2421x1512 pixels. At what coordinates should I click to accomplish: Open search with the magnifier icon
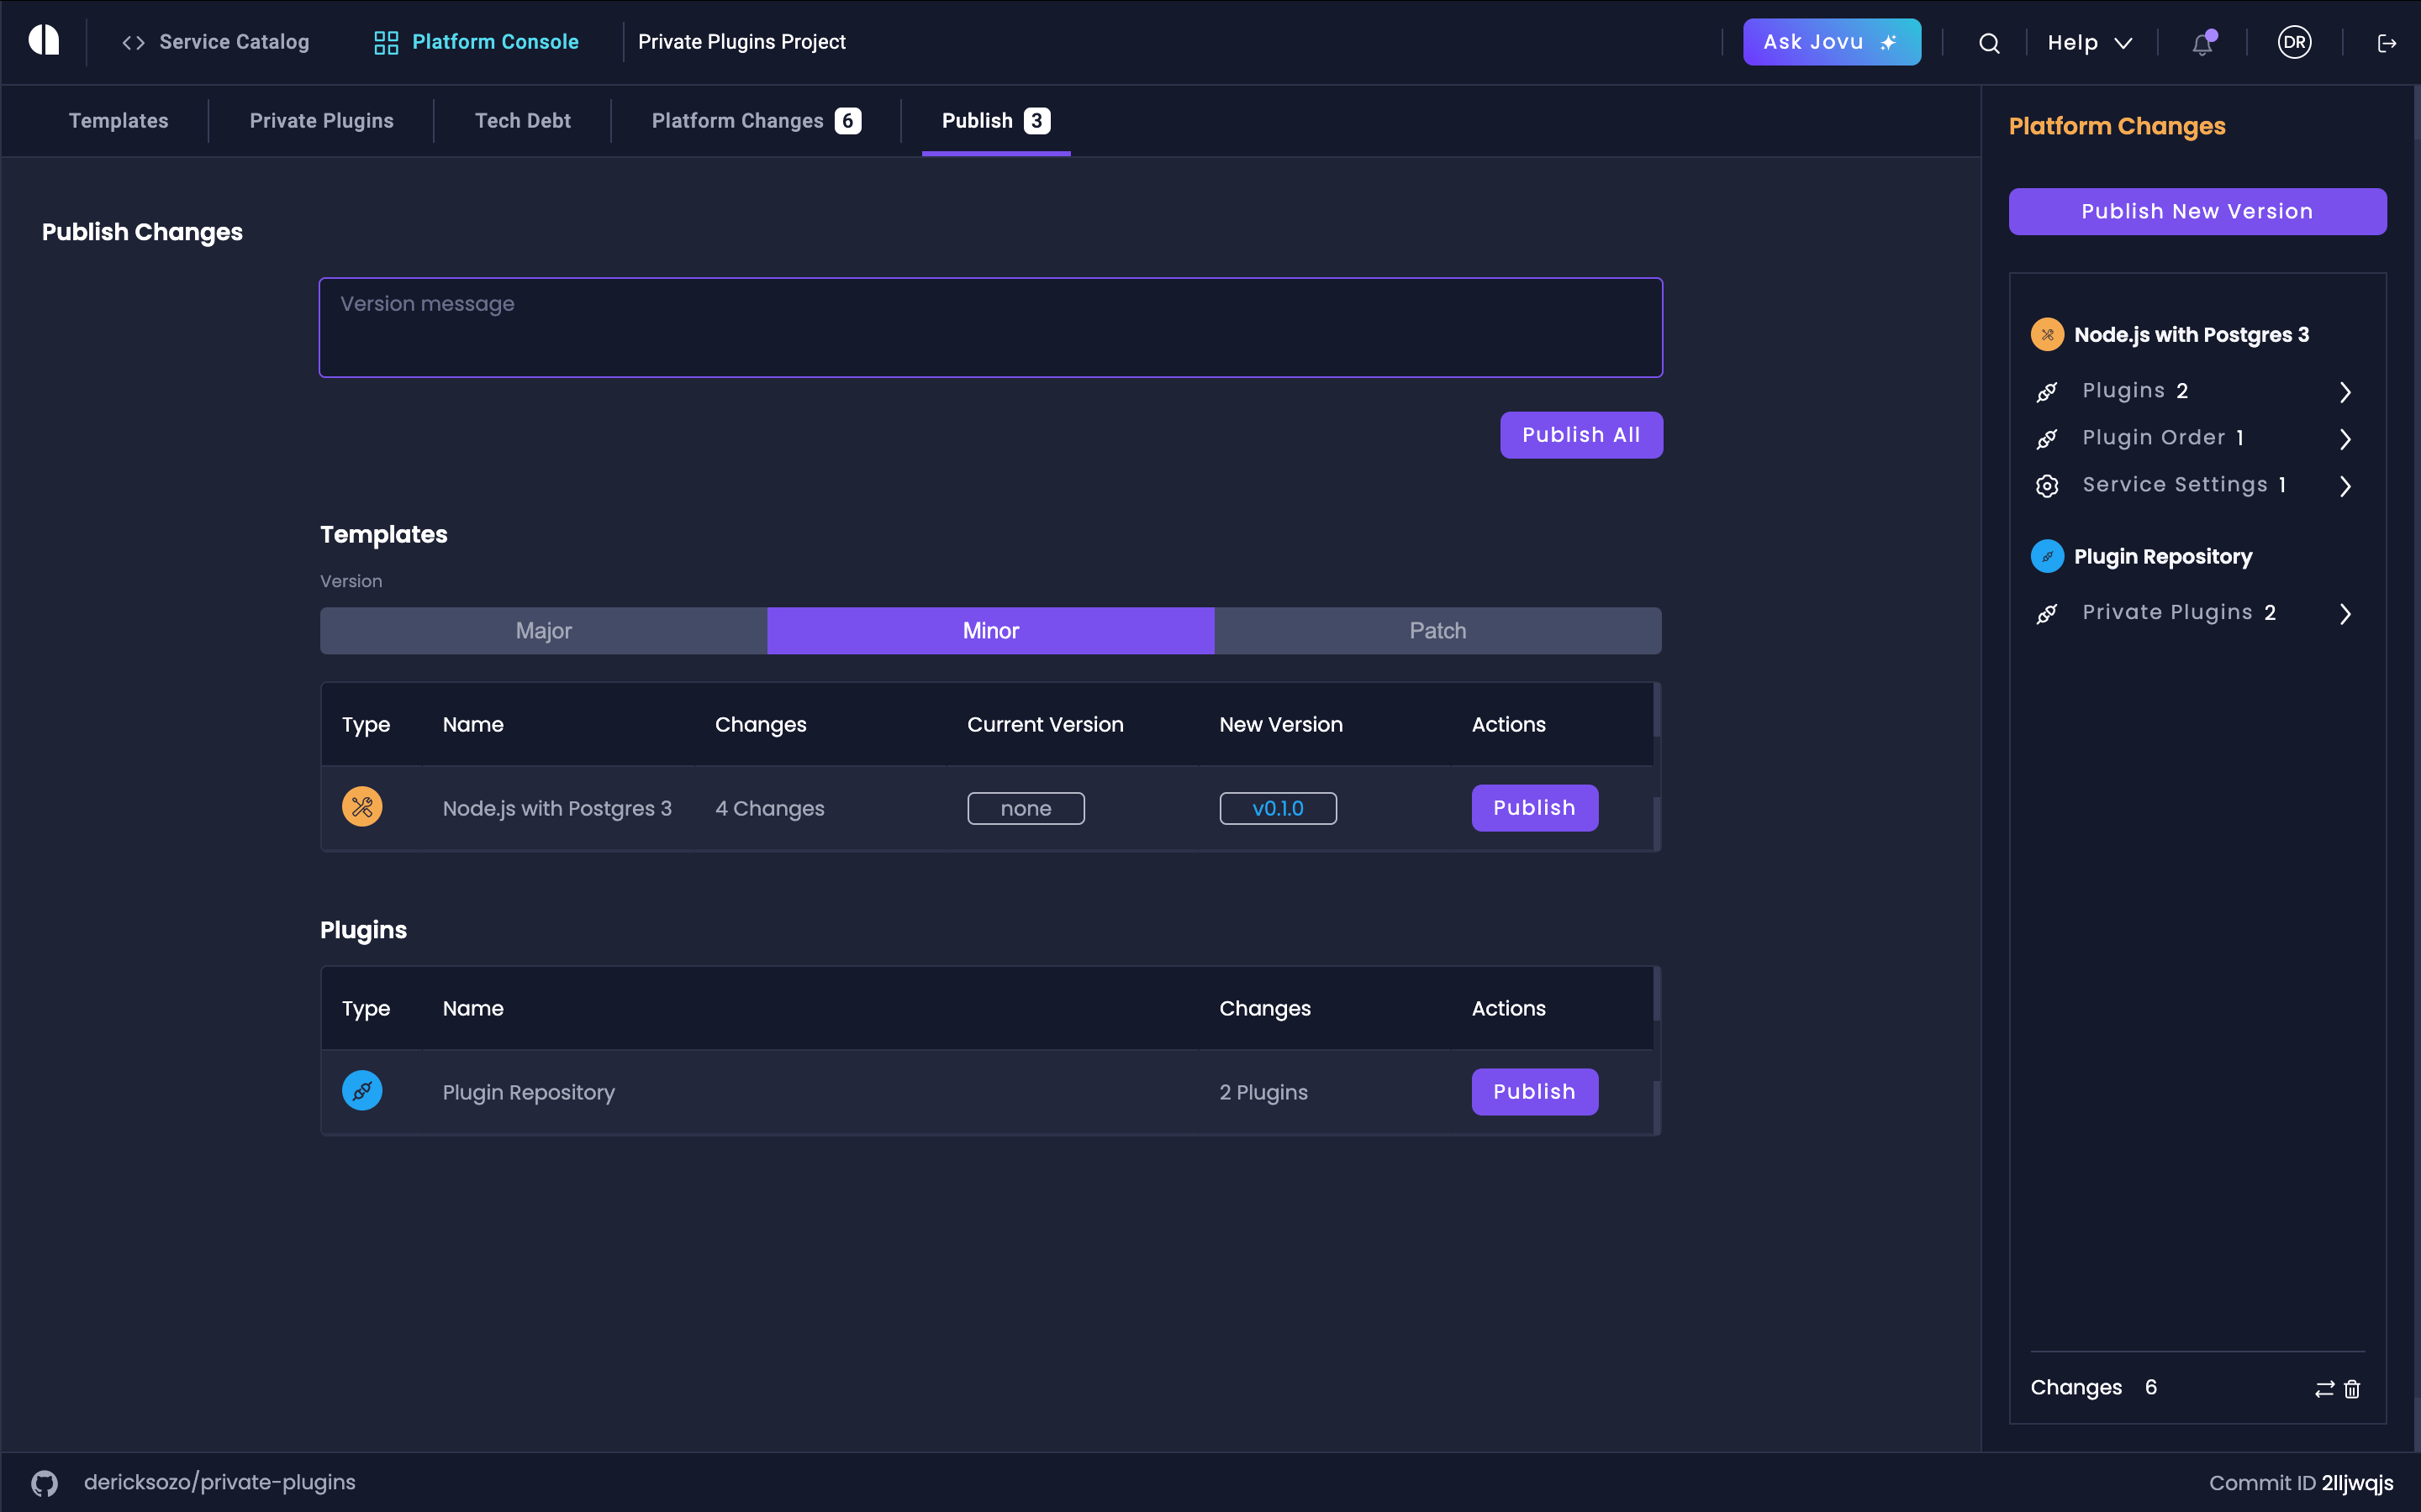point(1989,43)
